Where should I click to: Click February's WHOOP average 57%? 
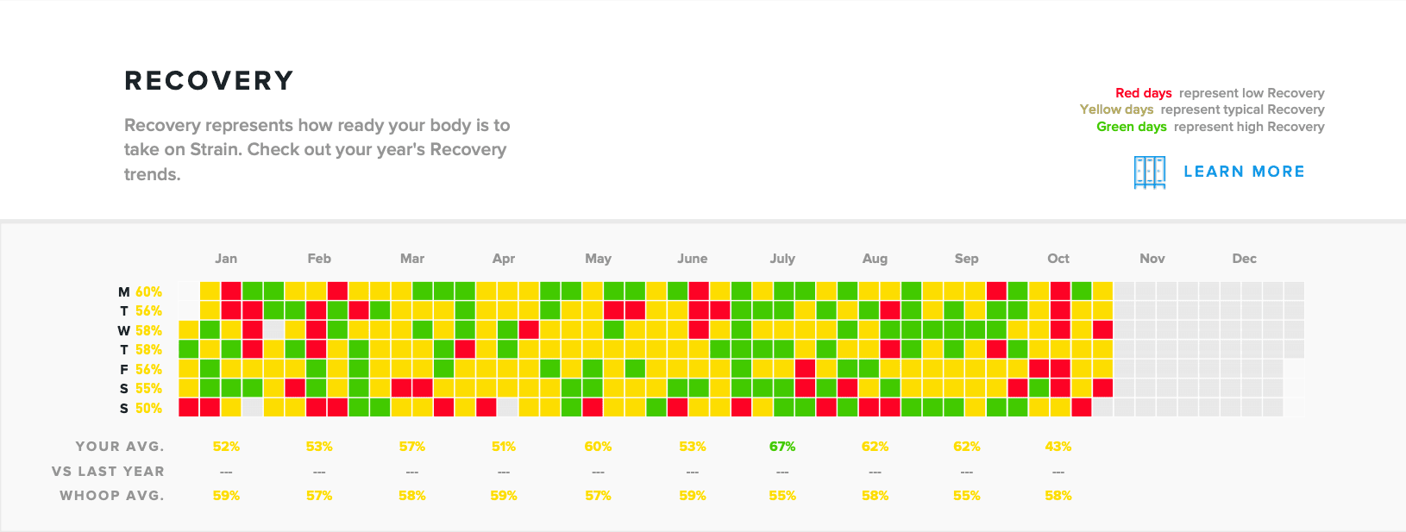(318, 495)
